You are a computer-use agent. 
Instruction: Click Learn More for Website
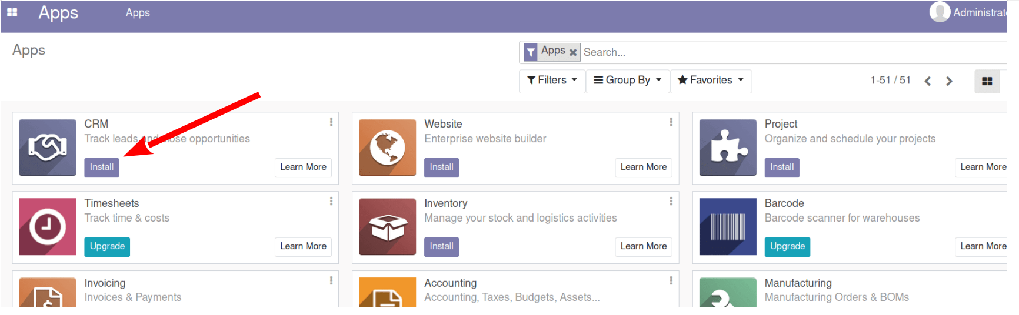[644, 167]
